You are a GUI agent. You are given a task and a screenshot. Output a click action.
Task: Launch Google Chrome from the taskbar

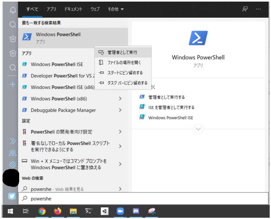pos(42,211)
